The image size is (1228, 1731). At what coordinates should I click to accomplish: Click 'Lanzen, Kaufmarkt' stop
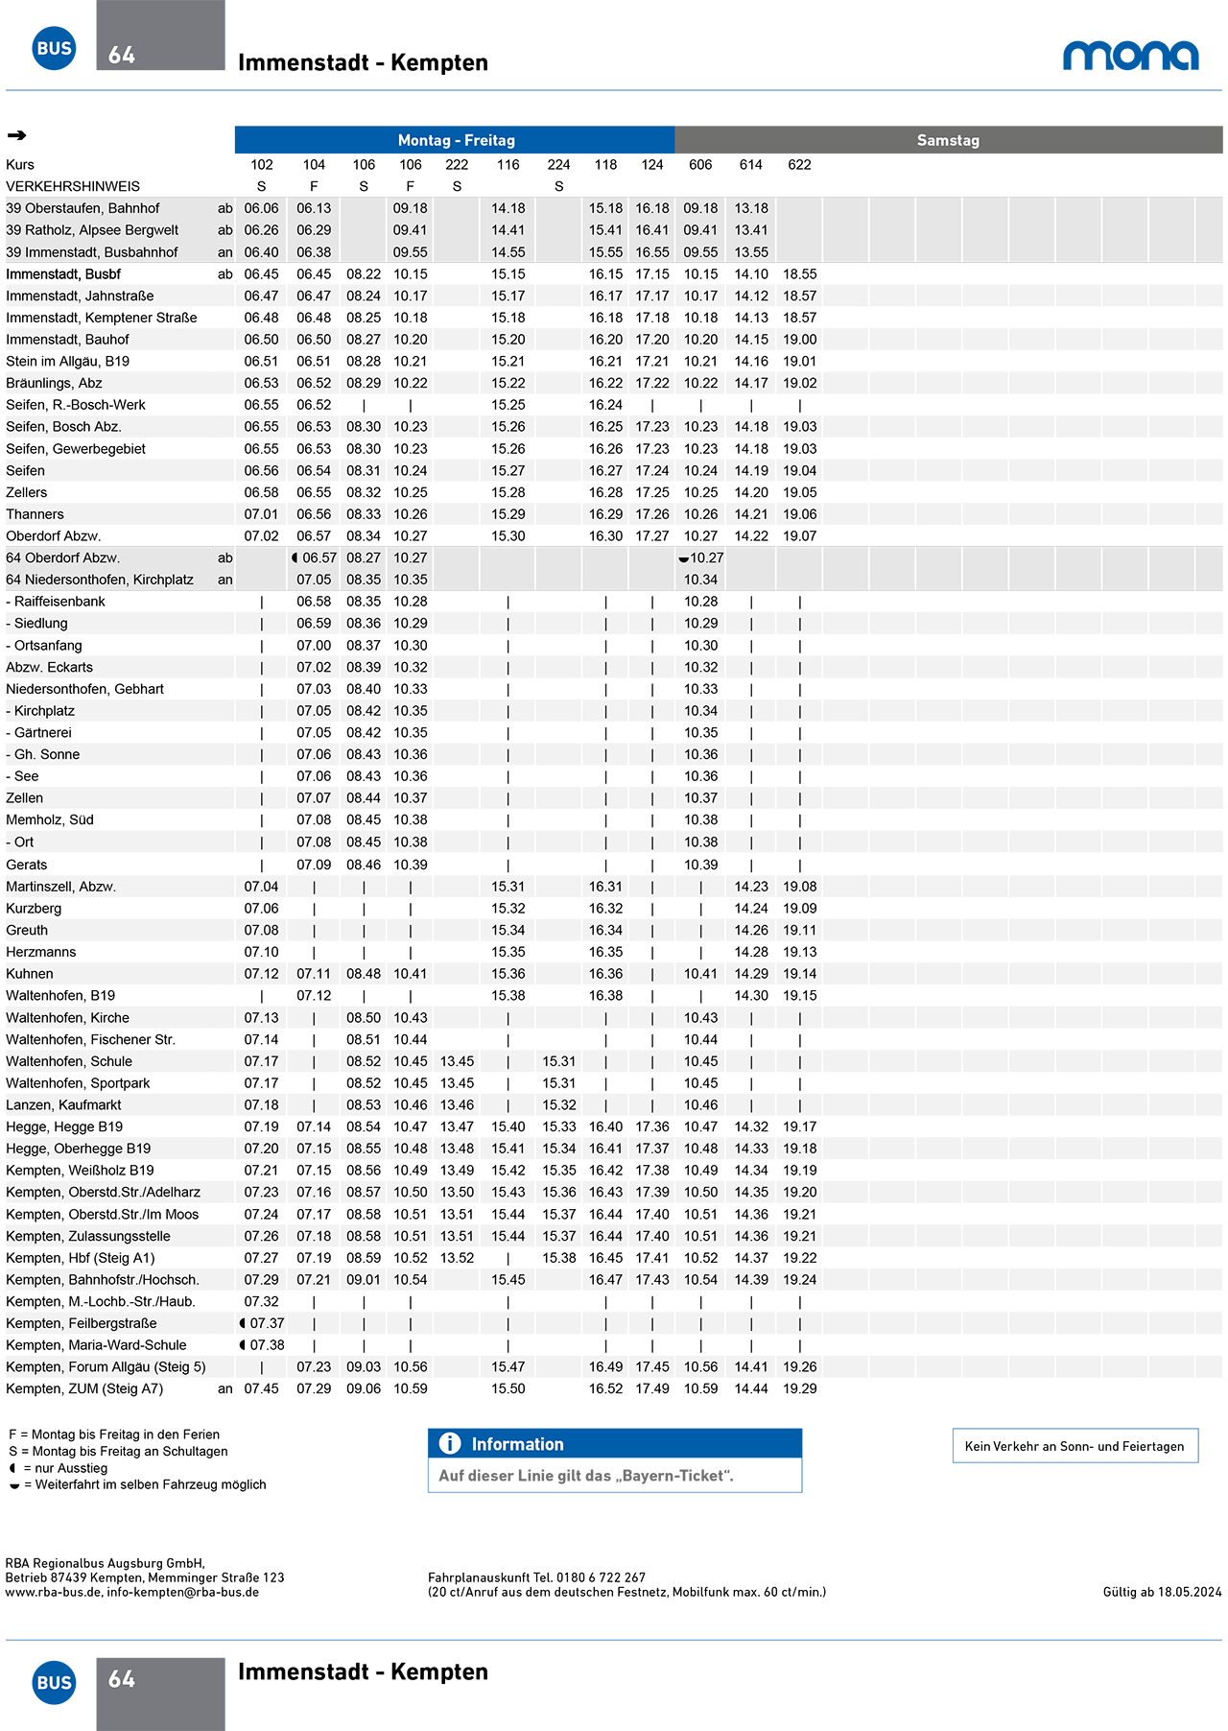63,1105
